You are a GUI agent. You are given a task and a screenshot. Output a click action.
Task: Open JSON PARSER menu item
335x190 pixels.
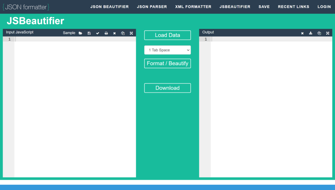(x=152, y=7)
